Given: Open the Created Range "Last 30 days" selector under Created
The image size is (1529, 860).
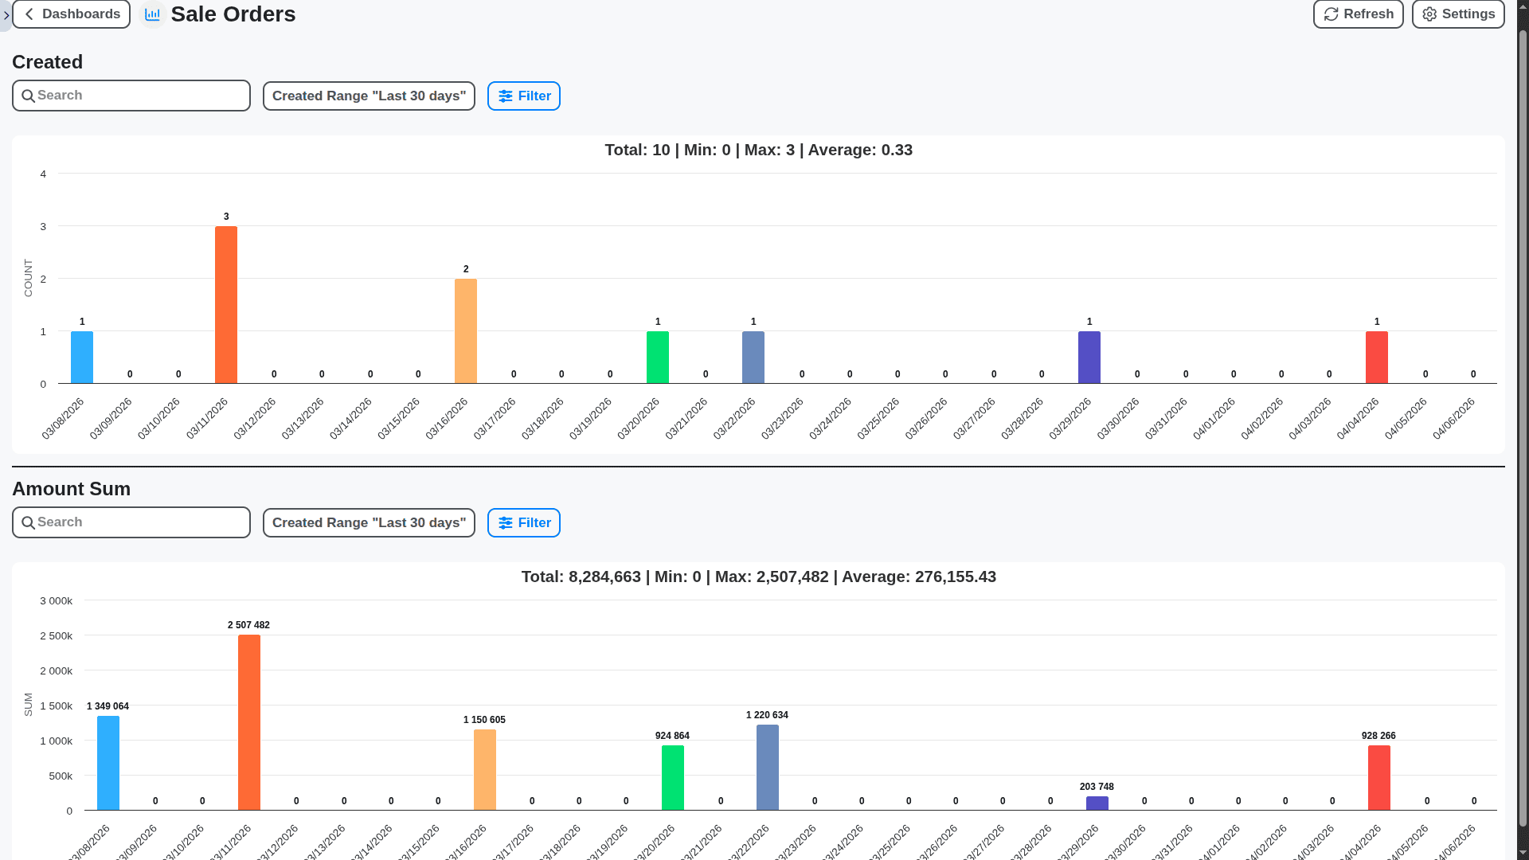Looking at the screenshot, I should pos(369,96).
